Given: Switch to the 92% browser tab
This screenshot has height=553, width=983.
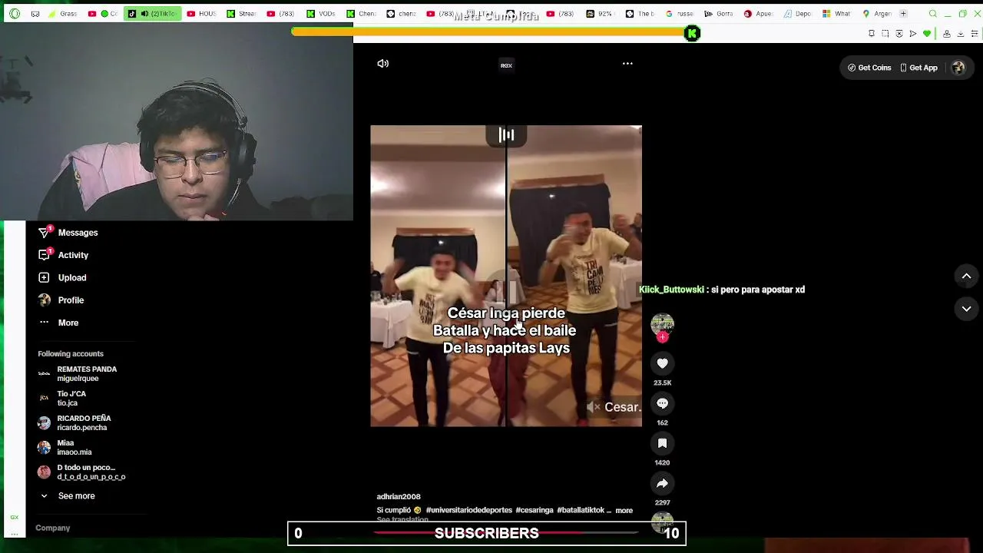Looking at the screenshot, I should tap(600, 14).
